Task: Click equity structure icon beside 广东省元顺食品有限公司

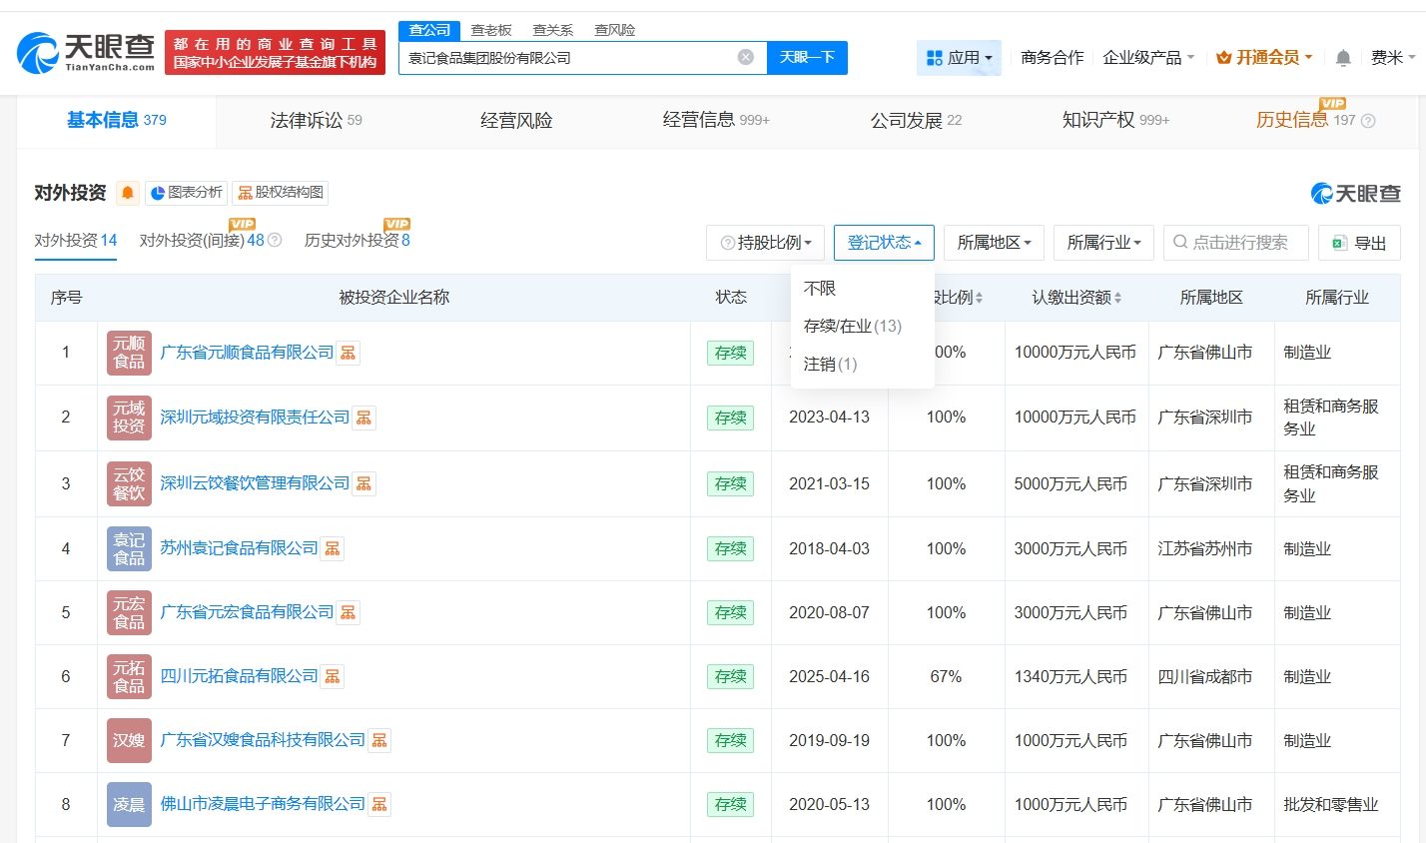Action: pyautogui.click(x=348, y=353)
